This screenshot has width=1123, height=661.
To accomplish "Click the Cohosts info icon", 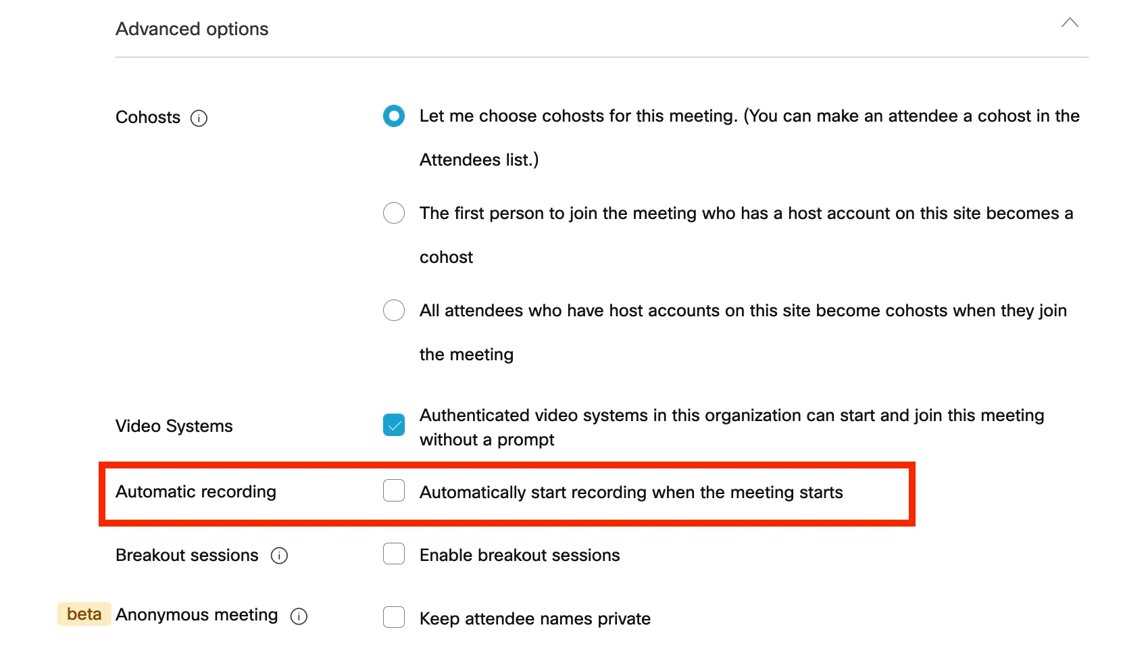I will 199,118.
